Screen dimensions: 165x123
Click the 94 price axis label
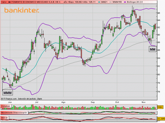click(x=159, y=20)
